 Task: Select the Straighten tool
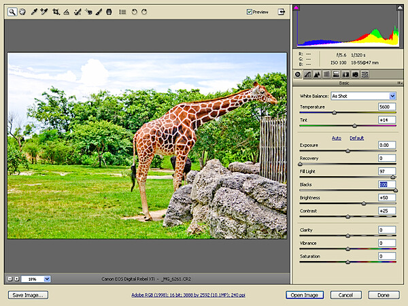67,12
